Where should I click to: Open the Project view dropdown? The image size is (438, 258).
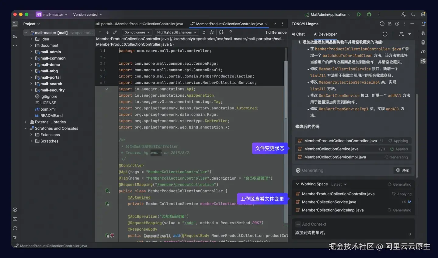[32, 24]
